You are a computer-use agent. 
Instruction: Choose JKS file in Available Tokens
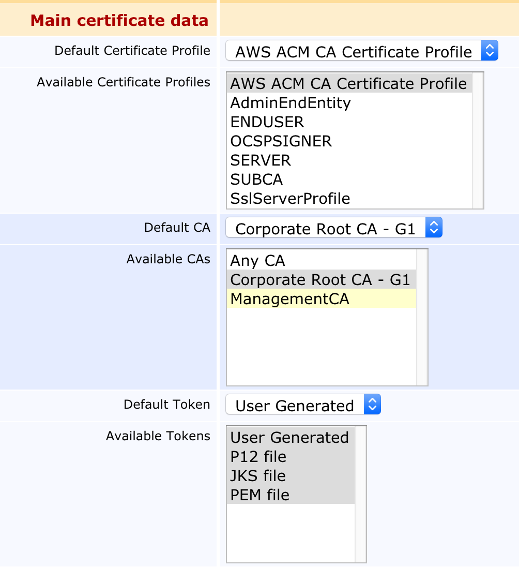257,476
